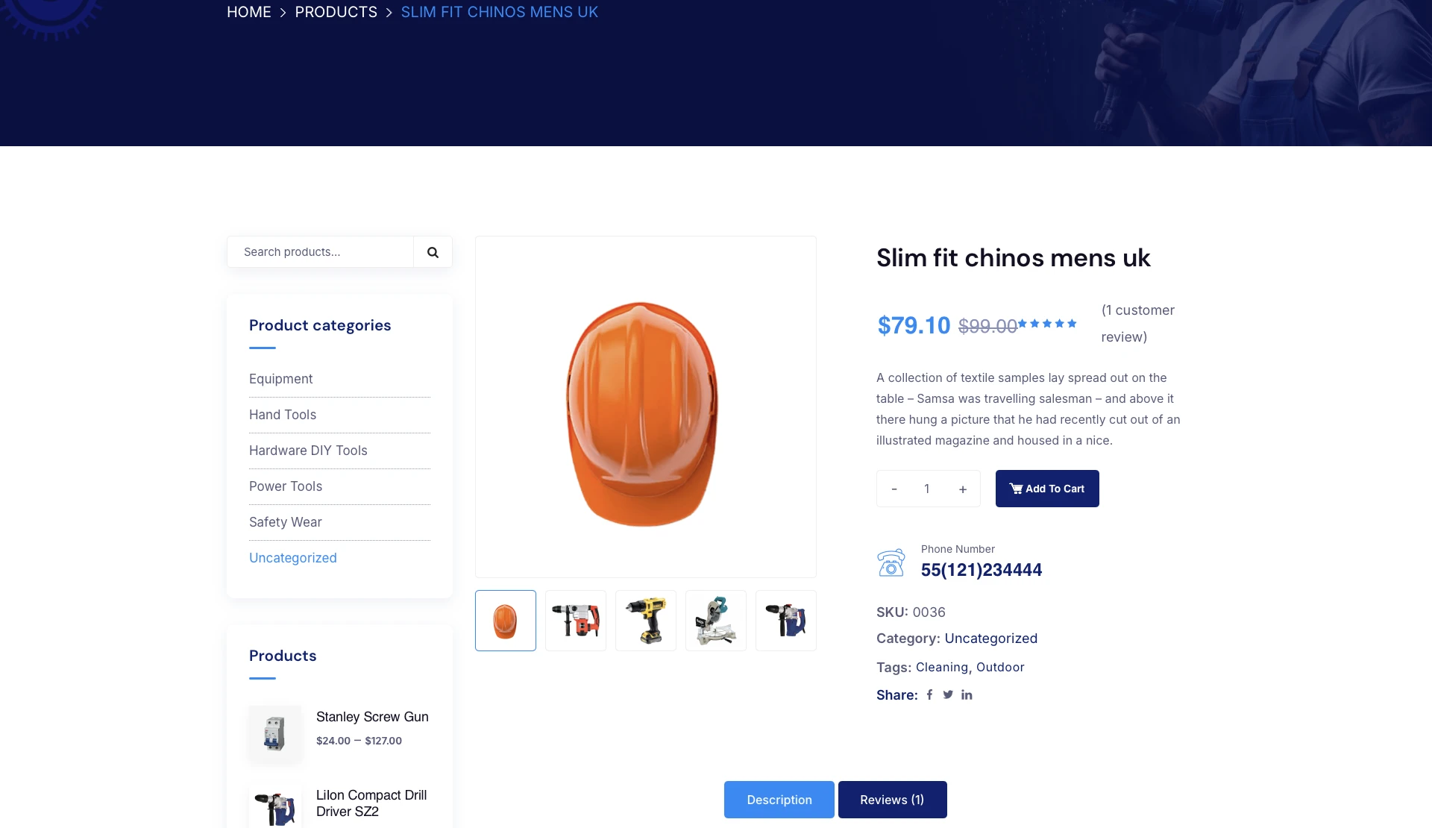The width and height of the screenshot is (1432, 828).
Task: Decrease quantity with the minus button
Action: click(894, 489)
